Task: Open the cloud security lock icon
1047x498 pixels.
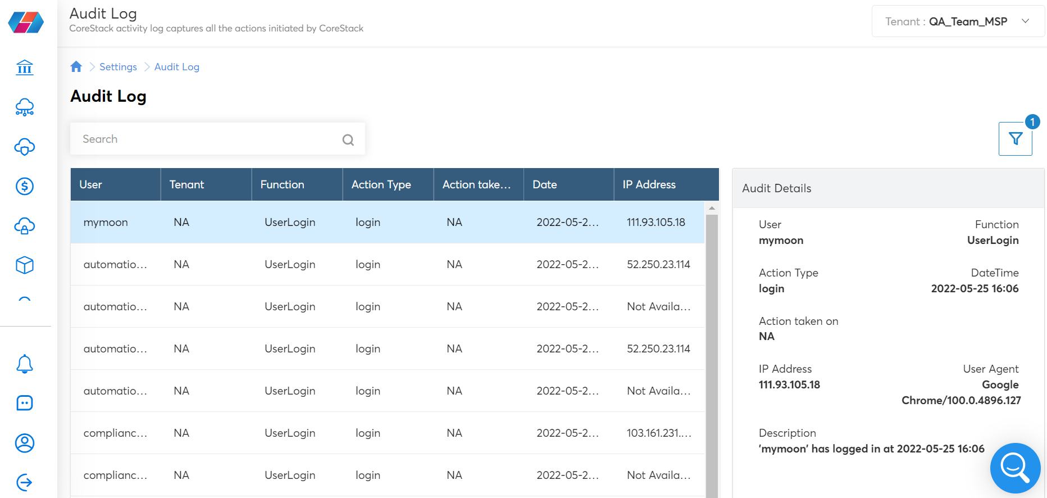Action: coord(25,226)
